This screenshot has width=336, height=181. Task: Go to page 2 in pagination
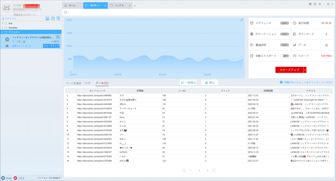coord(199,170)
